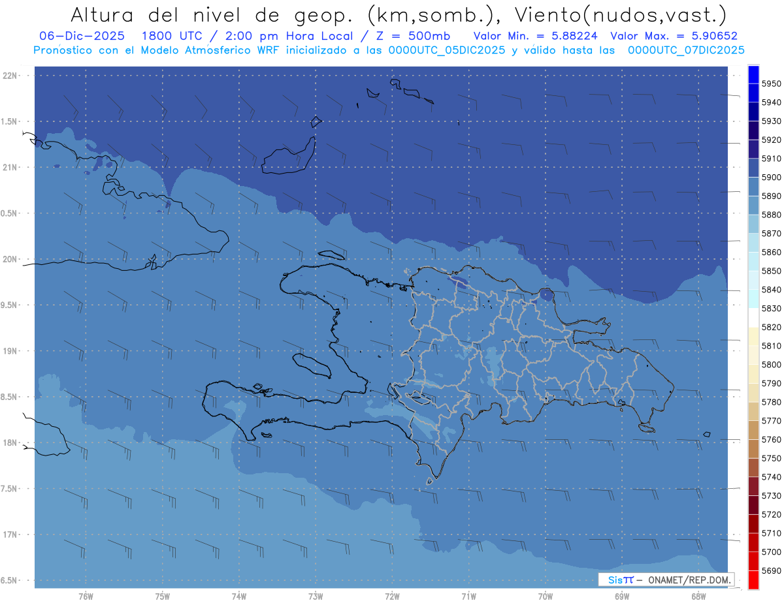Click the '69W' longitude label
The height and width of the screenshot is (605, 784).
[622, 597]
